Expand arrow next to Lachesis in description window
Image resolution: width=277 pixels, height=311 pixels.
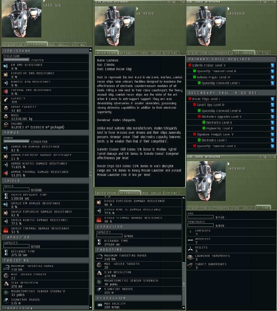(x=137, y=9)
